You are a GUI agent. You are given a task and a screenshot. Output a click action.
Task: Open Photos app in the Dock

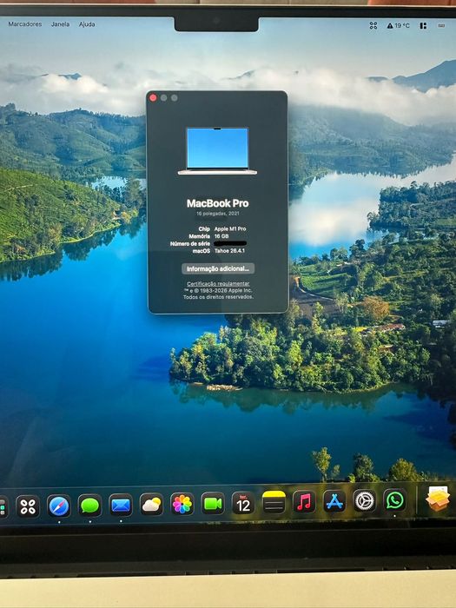tap(182, 503)
